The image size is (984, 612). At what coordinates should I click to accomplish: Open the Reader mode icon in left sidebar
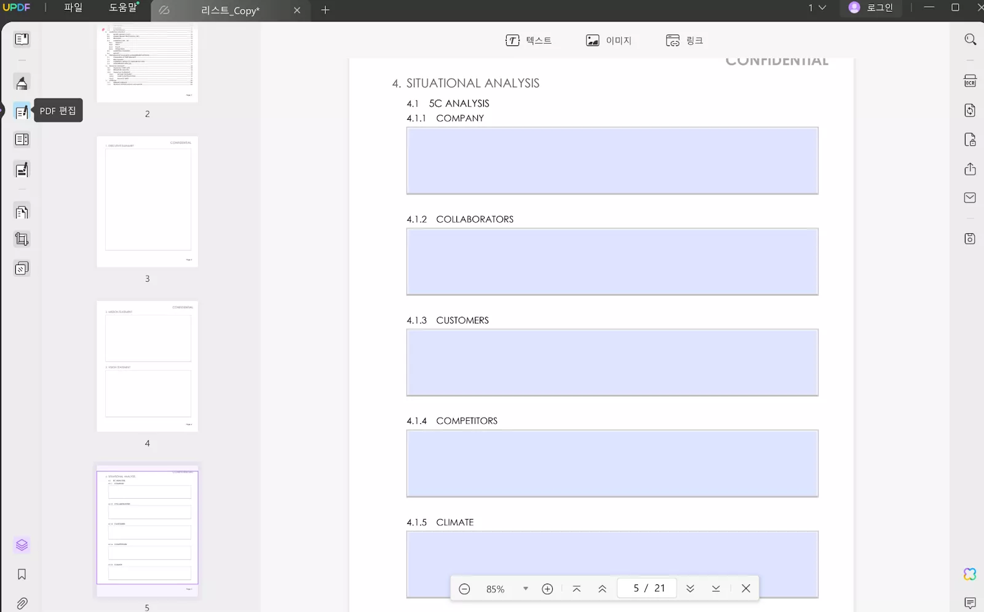click(22, 39)
